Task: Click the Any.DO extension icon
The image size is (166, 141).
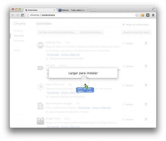Action: [x=40, y=68]
